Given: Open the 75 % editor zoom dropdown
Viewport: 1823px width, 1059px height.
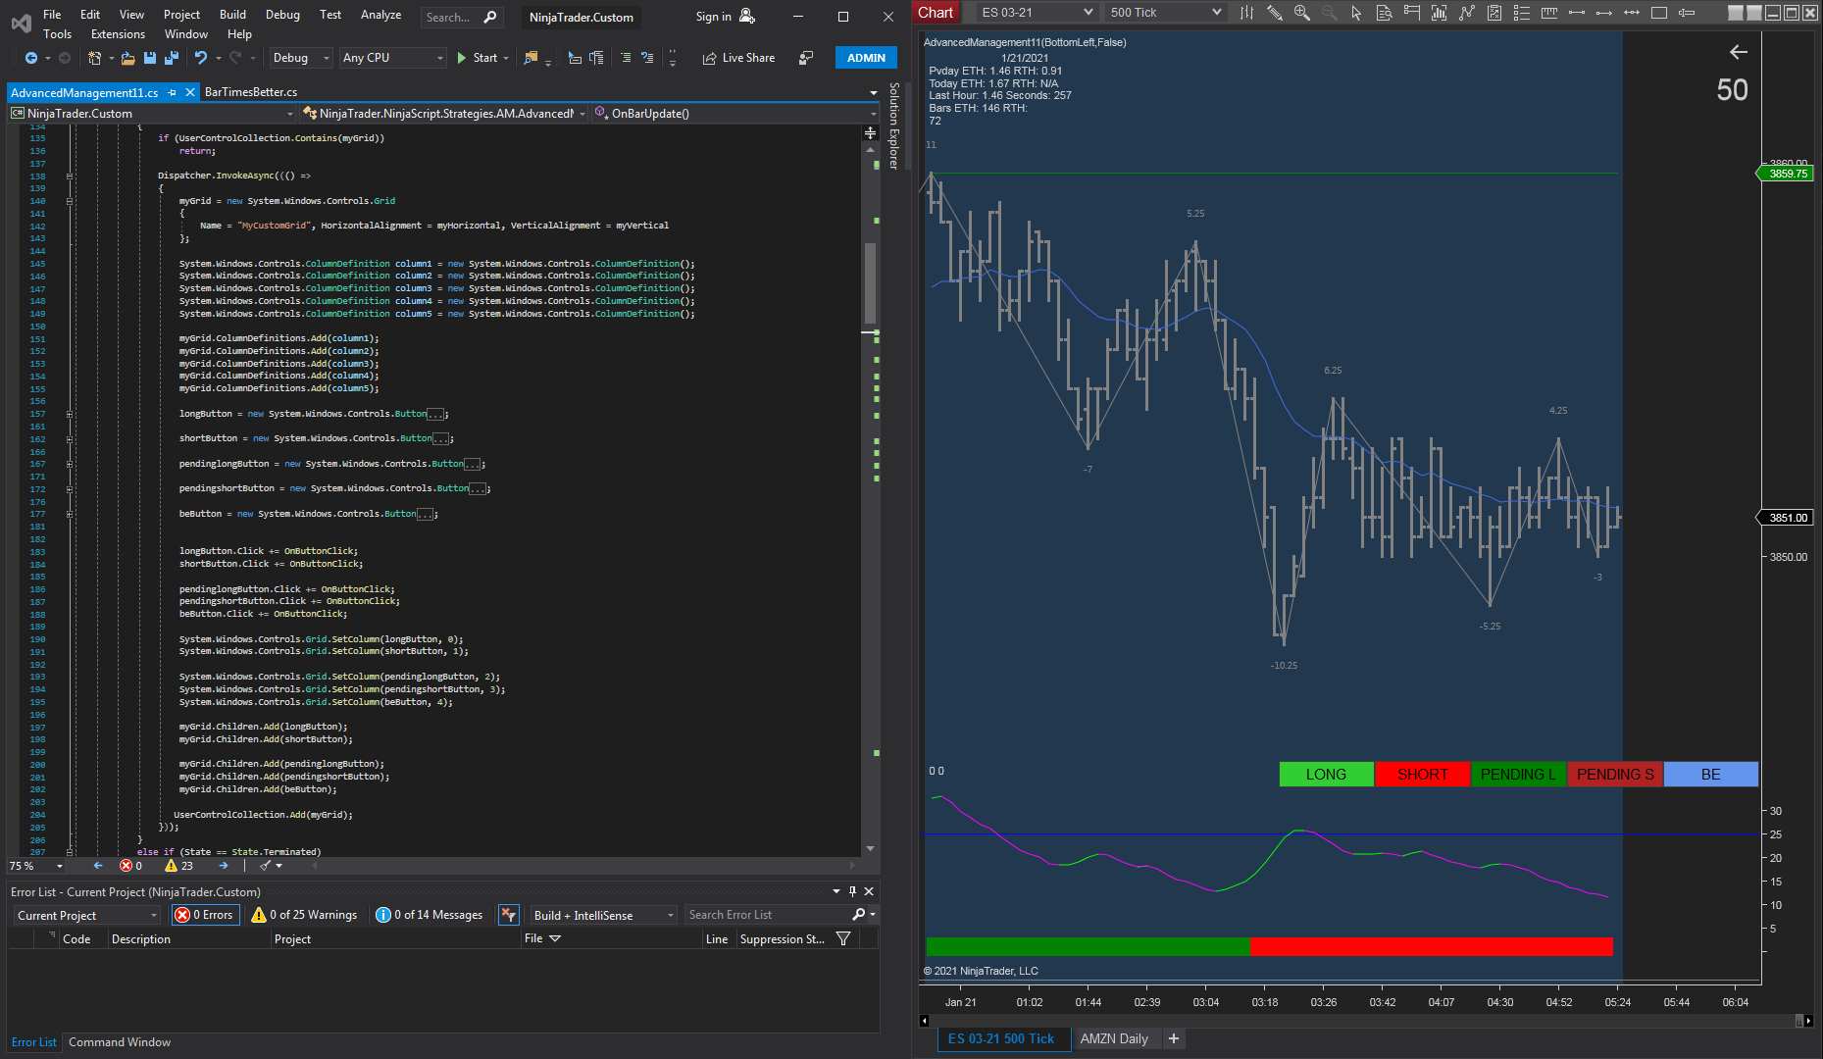Looking at the screenshot, I should [x=36, y=866].
